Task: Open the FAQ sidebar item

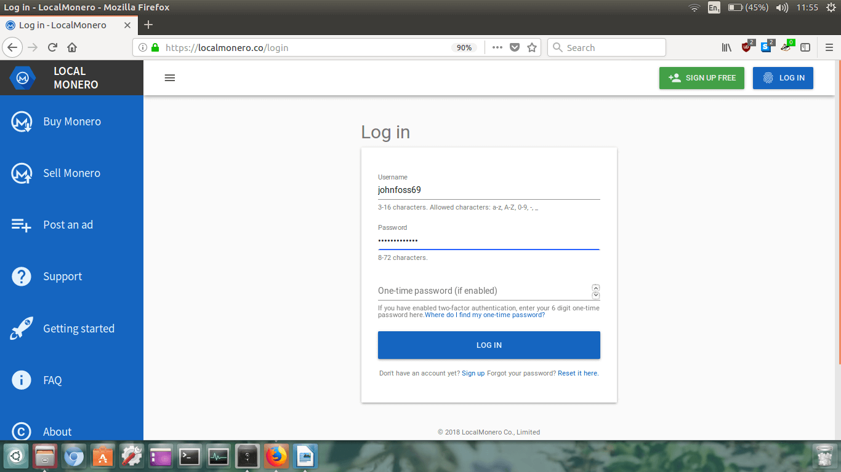Action: 52,380
